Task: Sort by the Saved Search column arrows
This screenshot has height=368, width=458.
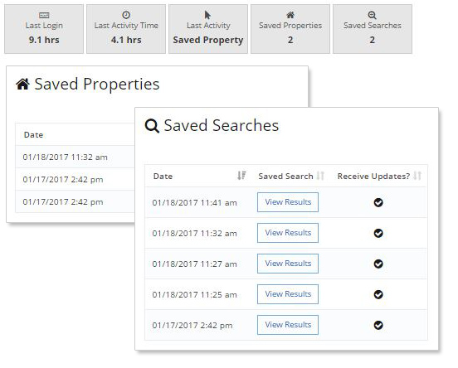Action: 320,176
